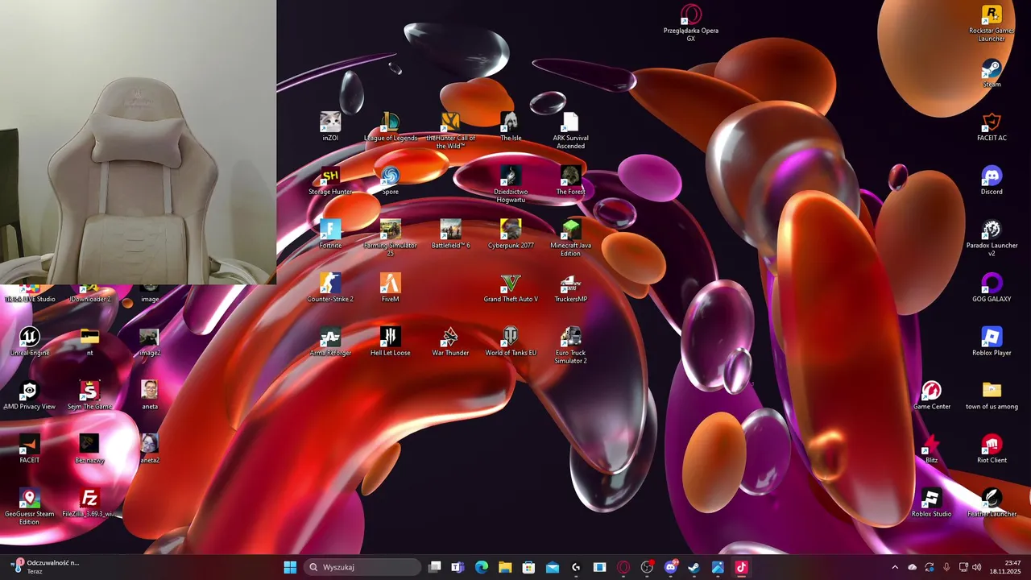Click the volume icon in tray
Viewport: 1031px width, 580px height.
pos(977,567)
